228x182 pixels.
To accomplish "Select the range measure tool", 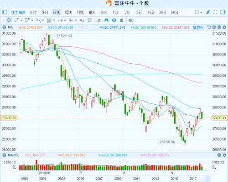I will pos(60,20).
